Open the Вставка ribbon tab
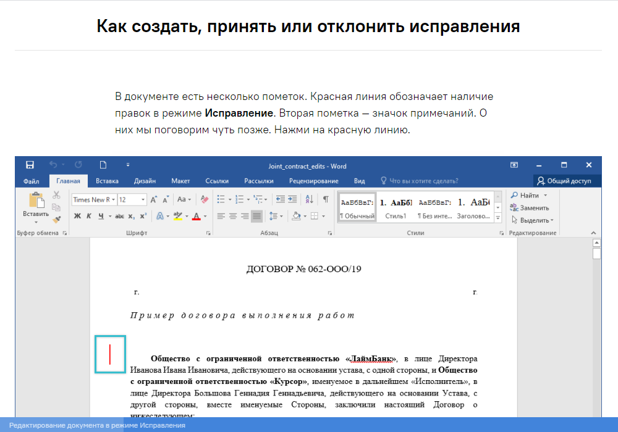 tap(107, 181)
